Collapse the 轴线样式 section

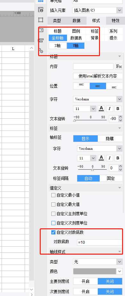[119, 251]
